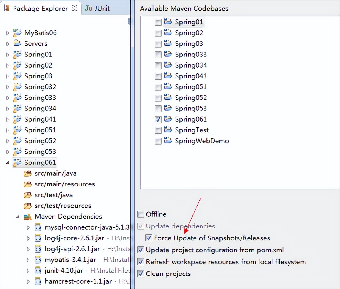Click the mysql-connector-java jar icon
This screenshot has width=340, height=289.
coord(38,227)
